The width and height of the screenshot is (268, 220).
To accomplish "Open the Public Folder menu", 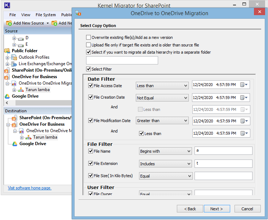I will pos(66,15).
